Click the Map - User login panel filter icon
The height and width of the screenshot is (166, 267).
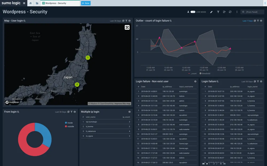pos(126,21)
